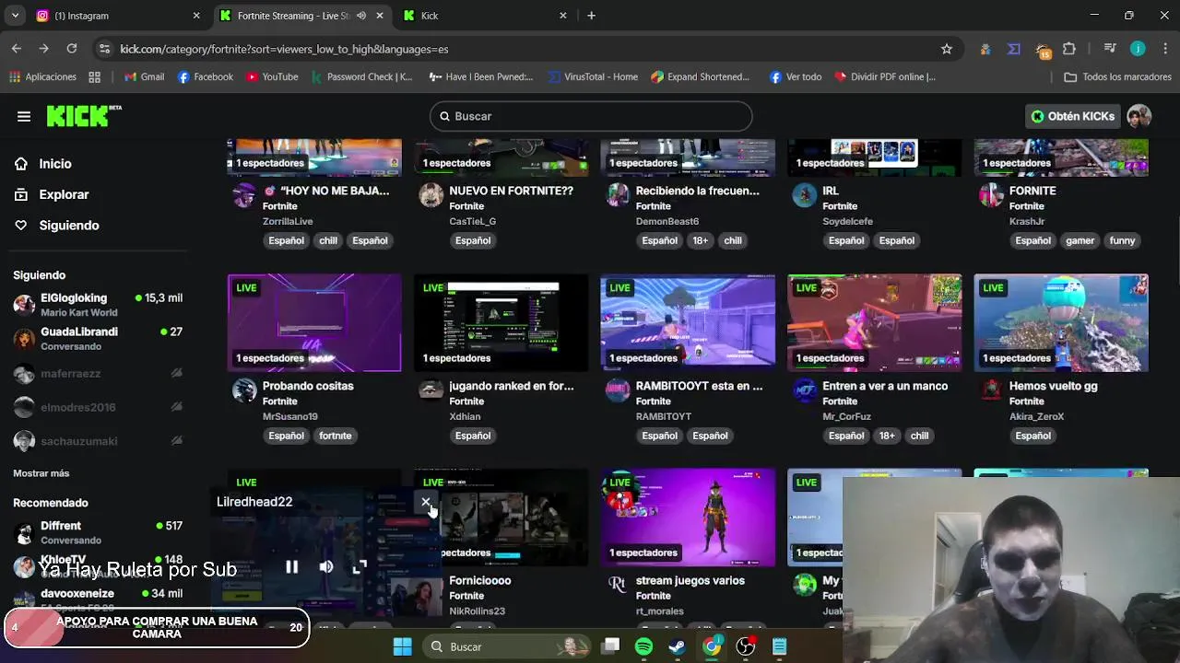Select the chill tag under ZorrillaLive
Image resolution: width=1180 pixels, height=663 pixels.
pos(328,240)
